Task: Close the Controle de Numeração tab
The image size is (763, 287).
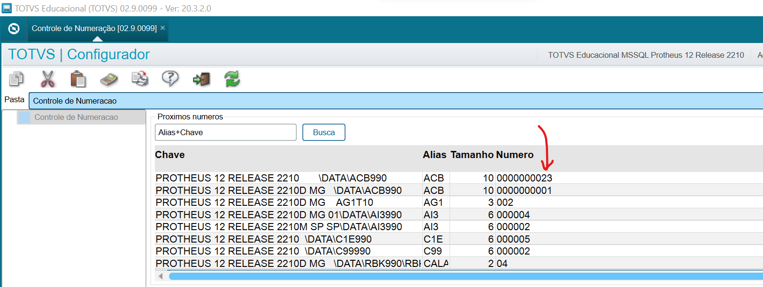Action: pos(163,28)
